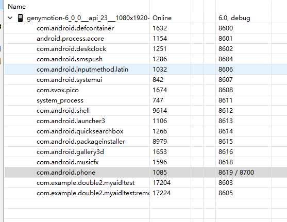Select com.android.inputmethod.latin process
287x222 pixels.
145,70
